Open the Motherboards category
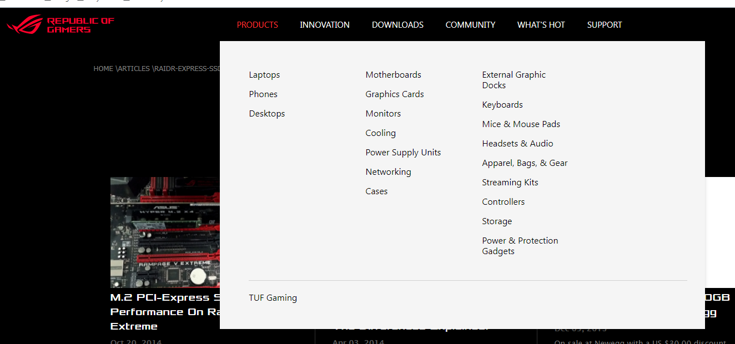The width and height of the screenshot is (735, 344). (393, 75)
